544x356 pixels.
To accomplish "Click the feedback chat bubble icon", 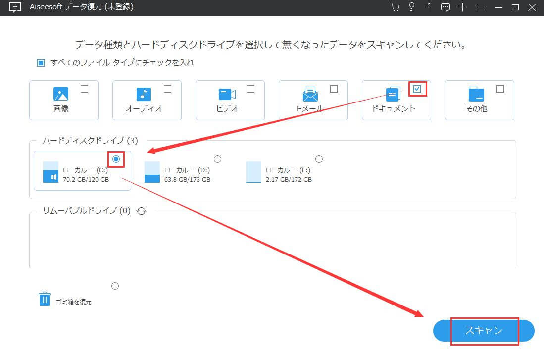I will (445, 7).
